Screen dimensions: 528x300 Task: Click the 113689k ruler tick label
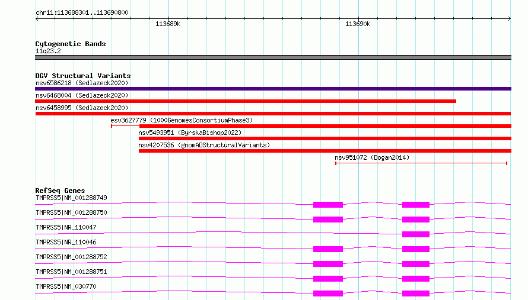(x=168, y=24)
